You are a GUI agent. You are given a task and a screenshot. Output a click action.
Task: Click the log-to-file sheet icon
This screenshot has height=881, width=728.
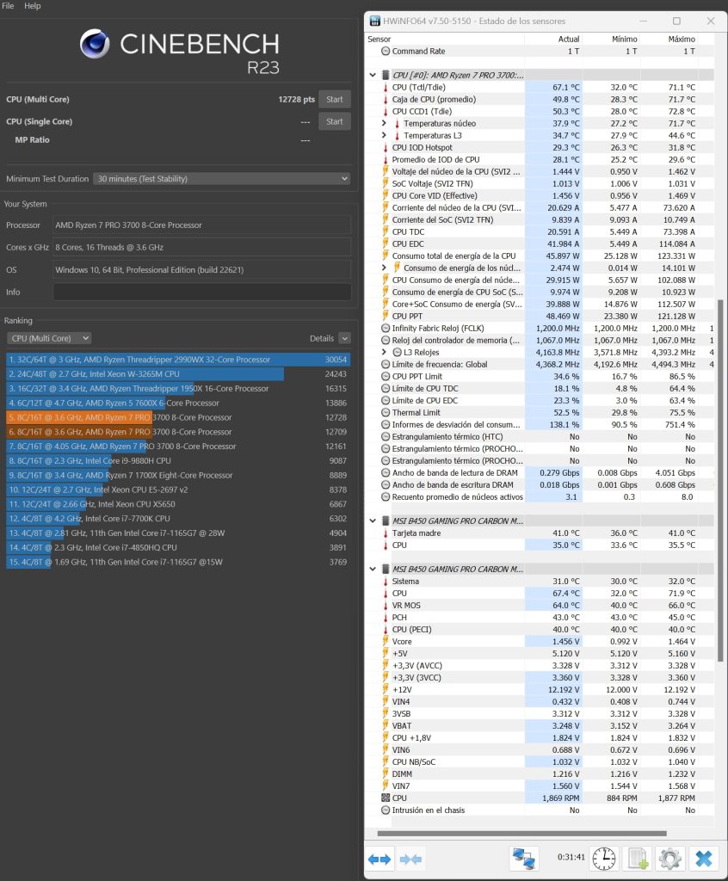pos(638,859)
